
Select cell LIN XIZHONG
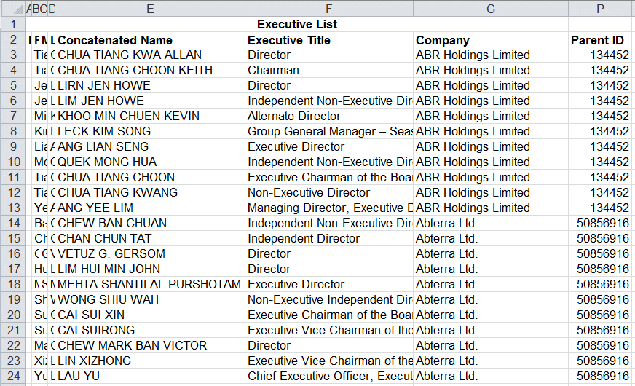150,361
